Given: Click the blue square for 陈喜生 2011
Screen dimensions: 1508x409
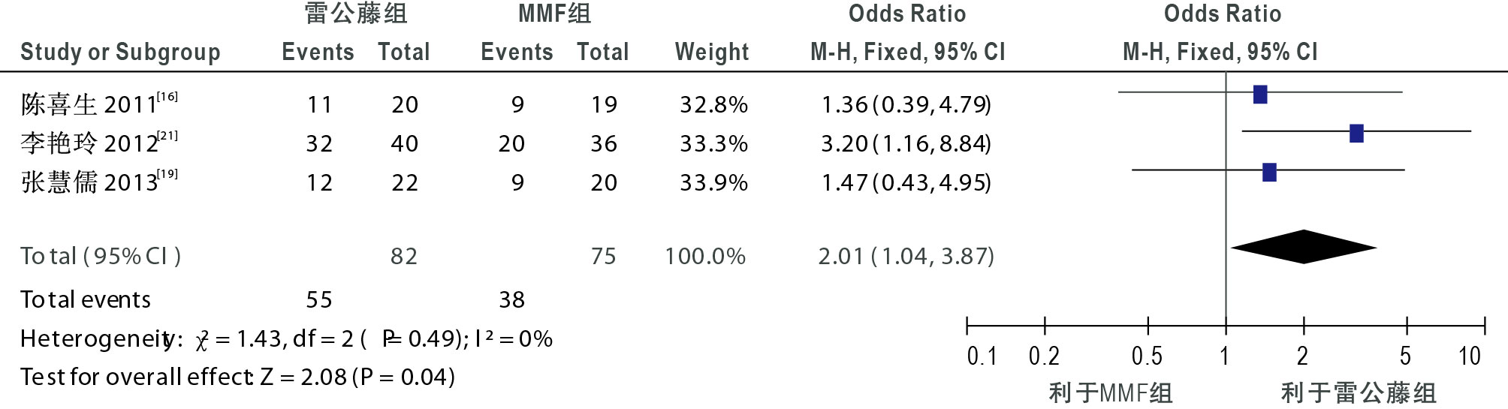Looking at the screenshot, I should pos(1260,95).
